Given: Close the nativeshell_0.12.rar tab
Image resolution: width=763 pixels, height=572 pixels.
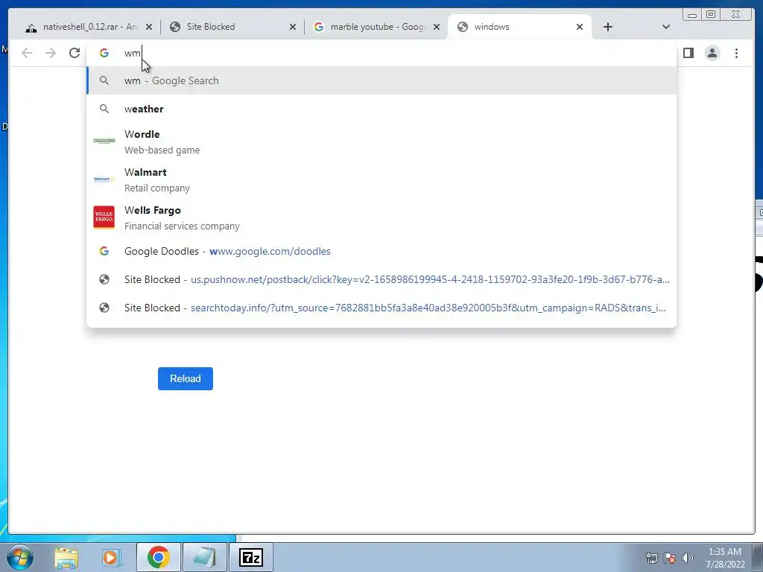Looking at the screenshot, I should tap(149, 27).
